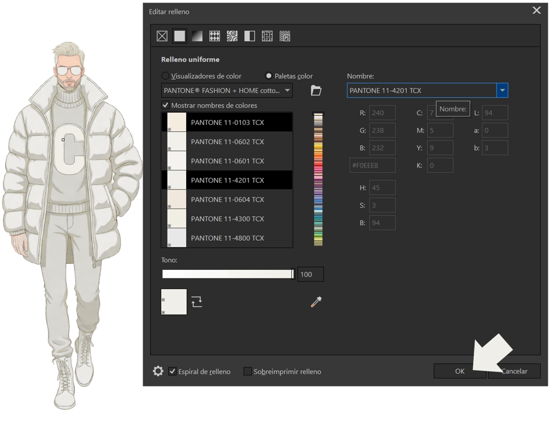Viewport: 550px width, 421px height.
Task: Choose PANTONE 11-0604 TCX from list
Action: [227, 199]
